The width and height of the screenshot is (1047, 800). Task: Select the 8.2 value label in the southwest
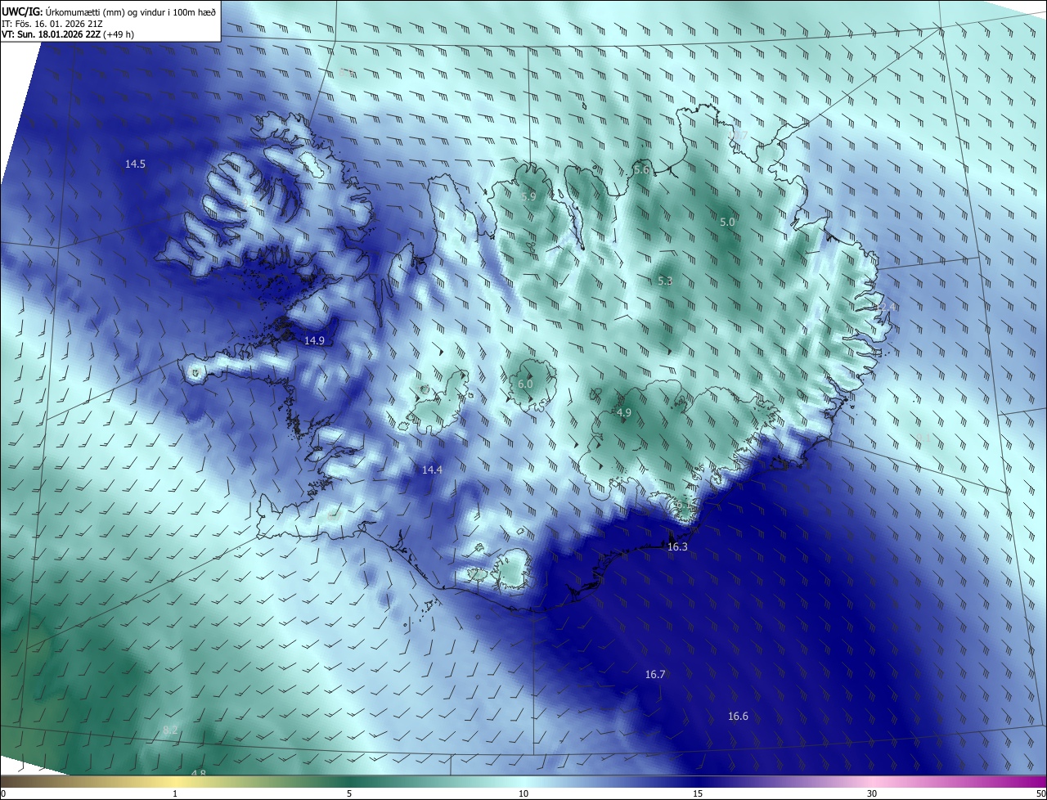tap(170, 730)
